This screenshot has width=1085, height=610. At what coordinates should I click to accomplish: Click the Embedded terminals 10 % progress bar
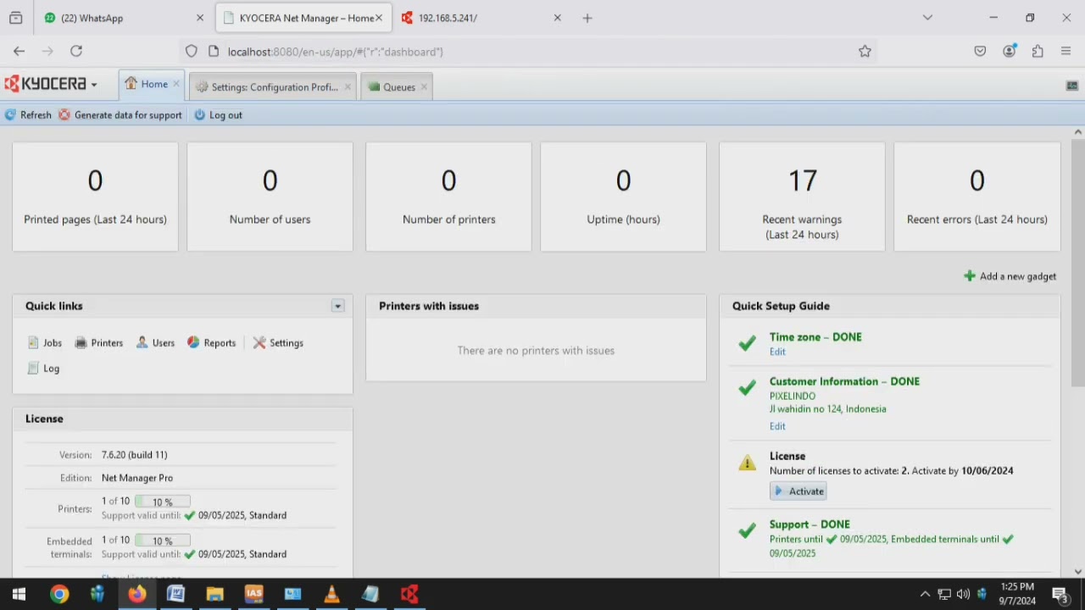163,541
